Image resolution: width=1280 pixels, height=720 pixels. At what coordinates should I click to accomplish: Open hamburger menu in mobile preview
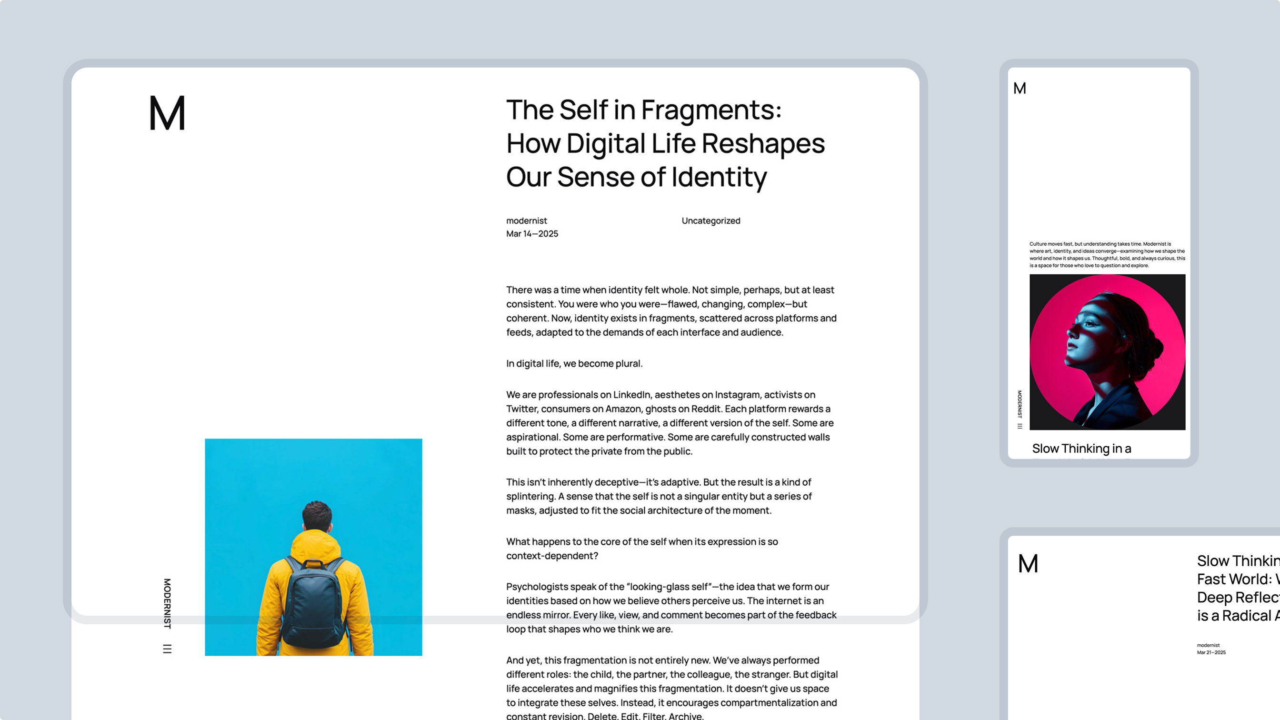(x=1020, y=426)
